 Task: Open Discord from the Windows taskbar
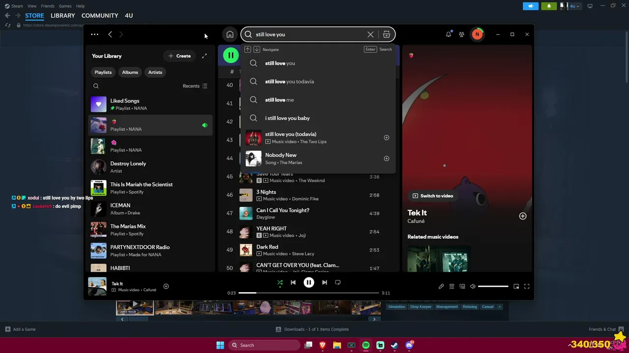(x=409, y=345)
